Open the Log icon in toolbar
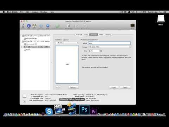This screenshot has width=169, height=127. pyautogui.click(x=132, y=26)
